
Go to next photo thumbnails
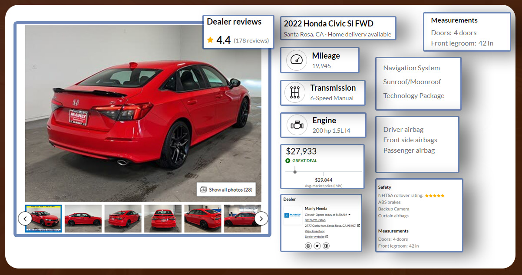261,219
